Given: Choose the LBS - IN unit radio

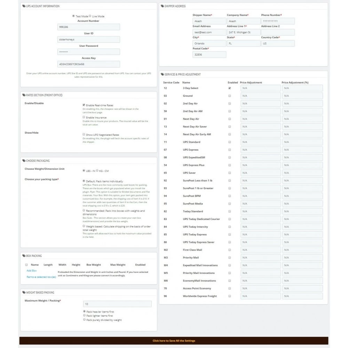Looking at the screenshot, I should click(x=84, y=171).
